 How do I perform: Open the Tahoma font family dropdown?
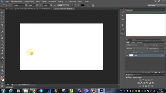[26, 5]
